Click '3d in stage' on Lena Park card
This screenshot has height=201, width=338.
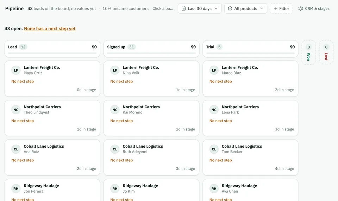pyautogui.click(x=284, y=129)
